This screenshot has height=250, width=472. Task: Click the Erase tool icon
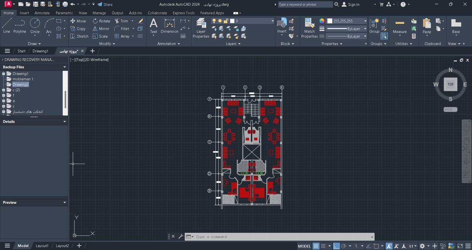(140, 21)
